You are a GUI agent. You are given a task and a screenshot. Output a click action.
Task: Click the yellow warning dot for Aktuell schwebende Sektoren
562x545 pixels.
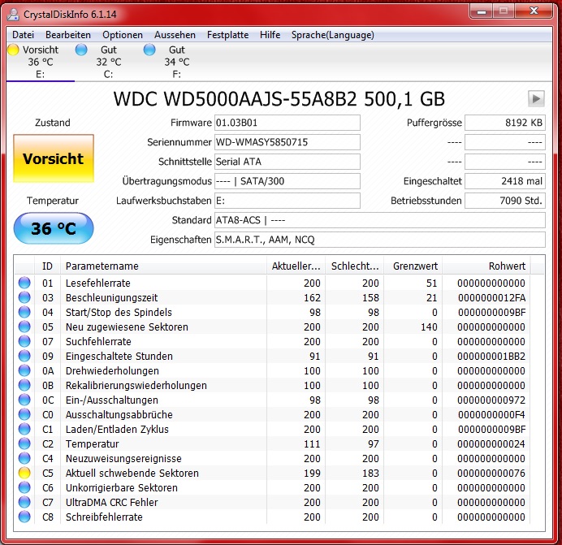[24, 473]
